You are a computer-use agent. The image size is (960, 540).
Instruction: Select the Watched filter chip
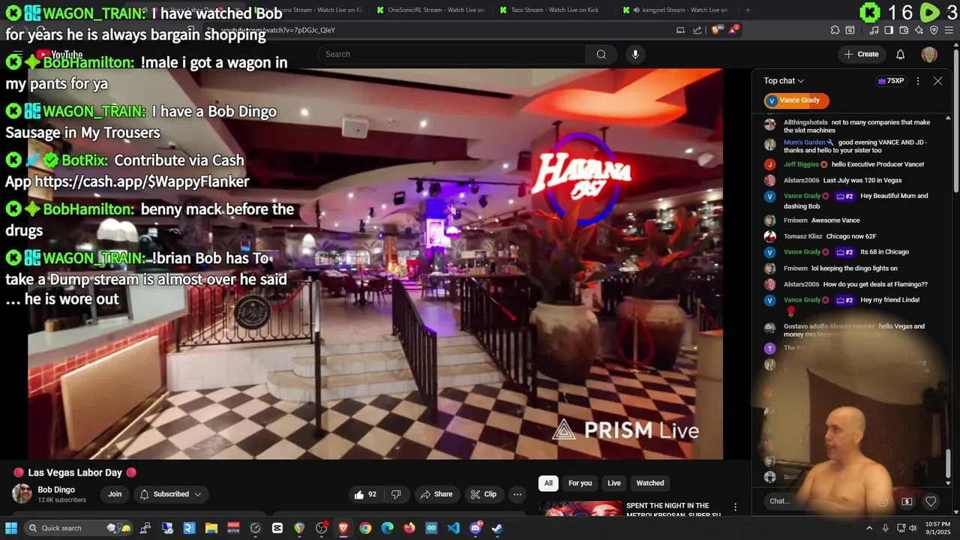point(650,483)
